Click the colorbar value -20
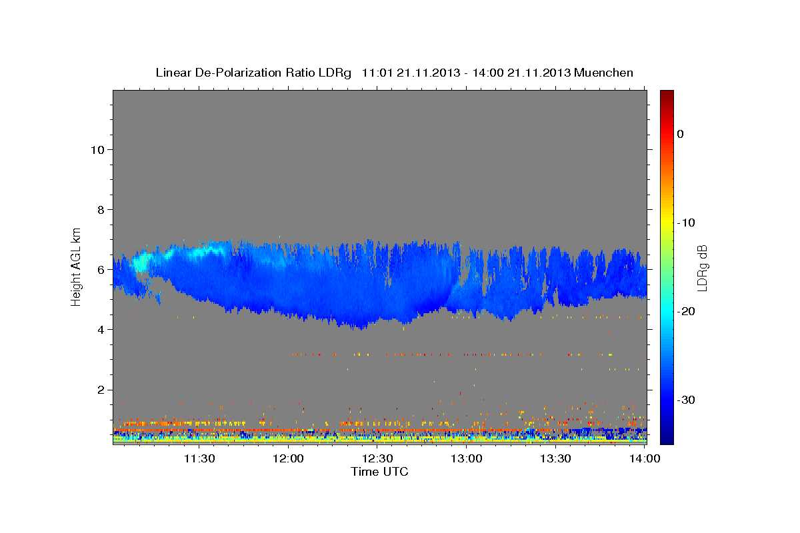800x533 pixels. tap(687, 311)
